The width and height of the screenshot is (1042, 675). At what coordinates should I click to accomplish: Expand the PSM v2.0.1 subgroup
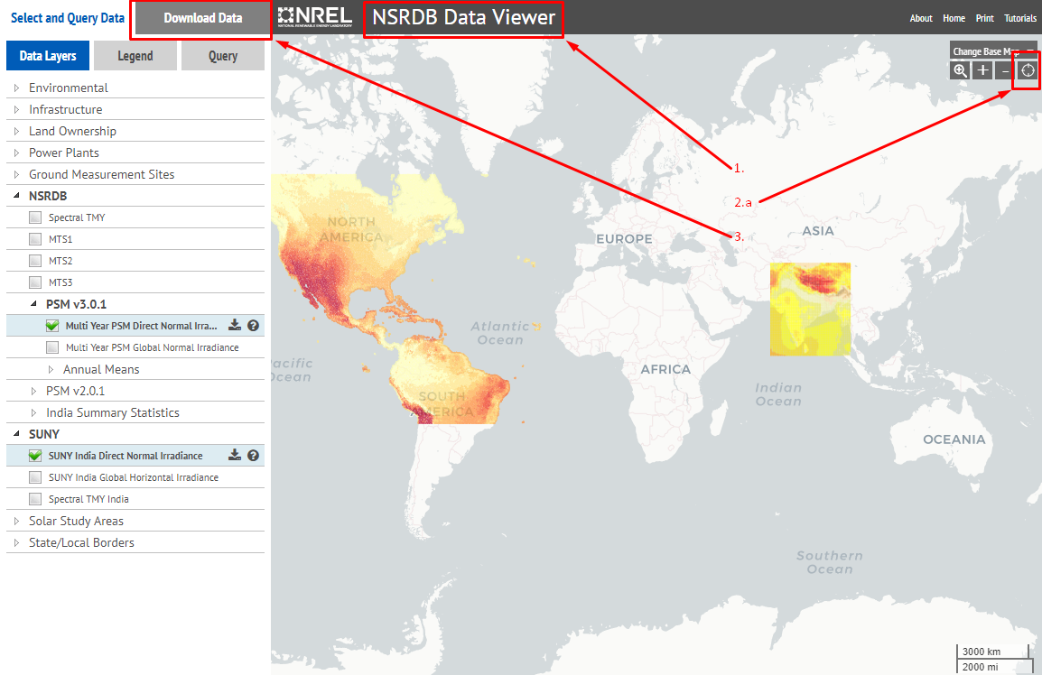pyautogui.click(x=34, y=391)
